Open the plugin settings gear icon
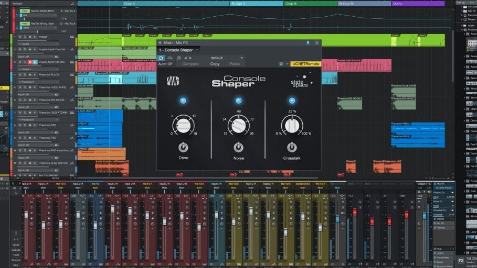477x268 pixels. pyautogui.click(x=281, y=64)
